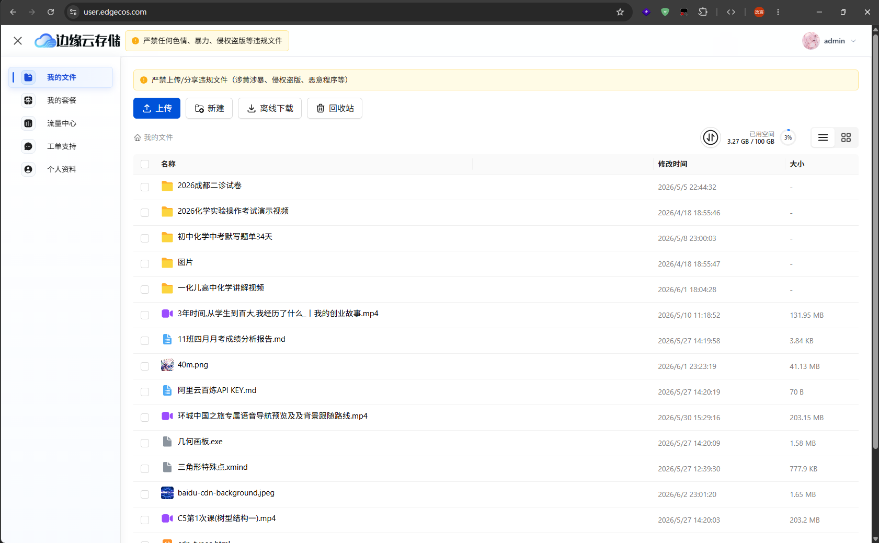Screen dimensions: 879x543
Task: Click document icon of 11班四月月考成绩分析报告.md
Action: (x=167, y=339)
